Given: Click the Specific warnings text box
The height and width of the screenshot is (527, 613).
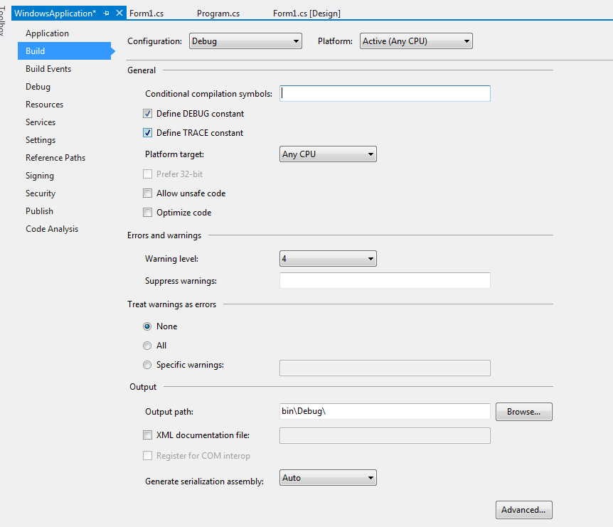Looking at the screenshot, I should pyautogui.click(x=385, y=368).
